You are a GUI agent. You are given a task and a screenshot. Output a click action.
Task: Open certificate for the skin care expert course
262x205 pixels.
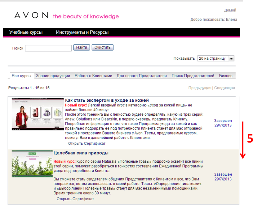pos(87,143)
